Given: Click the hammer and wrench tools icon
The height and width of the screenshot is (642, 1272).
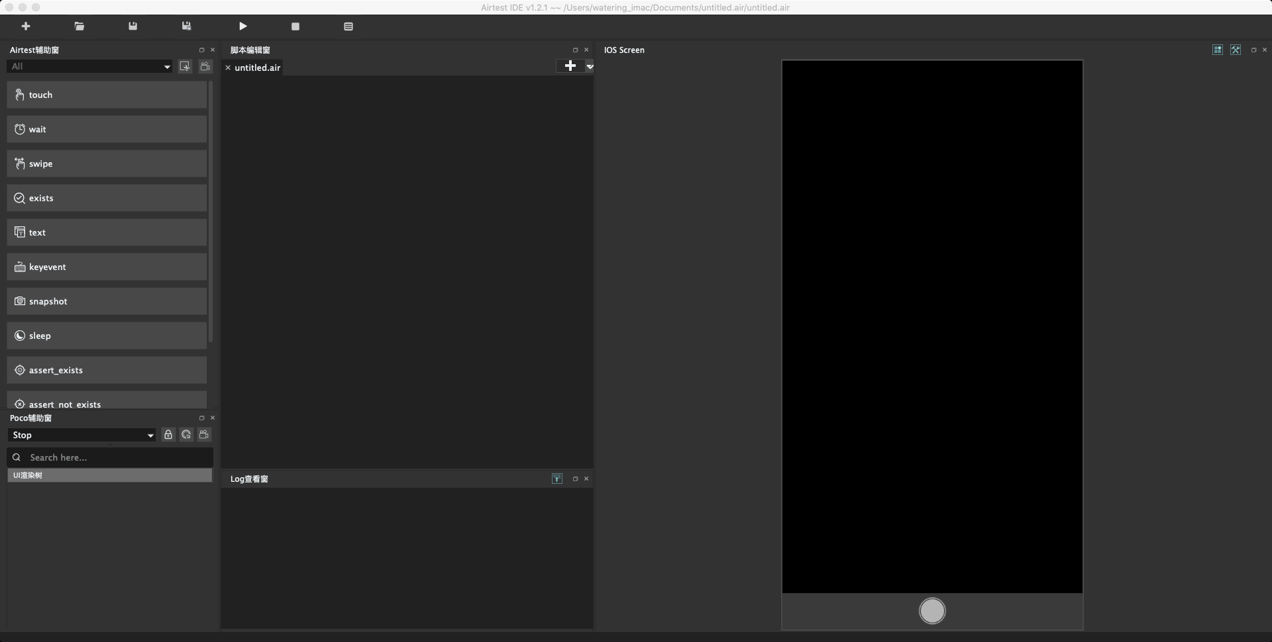Looking at the screenshot, I should (x=1236, y=50).
